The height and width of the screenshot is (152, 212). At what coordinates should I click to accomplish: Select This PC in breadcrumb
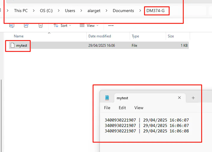click(21, 11)
